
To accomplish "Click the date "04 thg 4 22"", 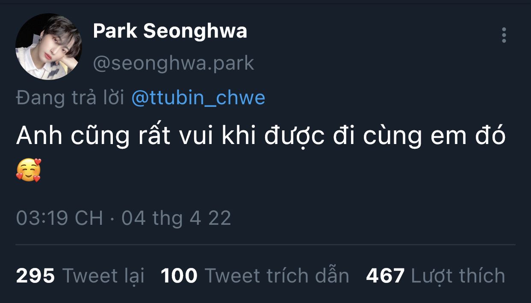I will (x=176, y=218).
